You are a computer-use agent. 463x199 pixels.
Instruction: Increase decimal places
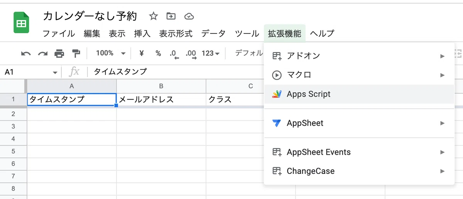pyautogui.click(x=191, y=54)
